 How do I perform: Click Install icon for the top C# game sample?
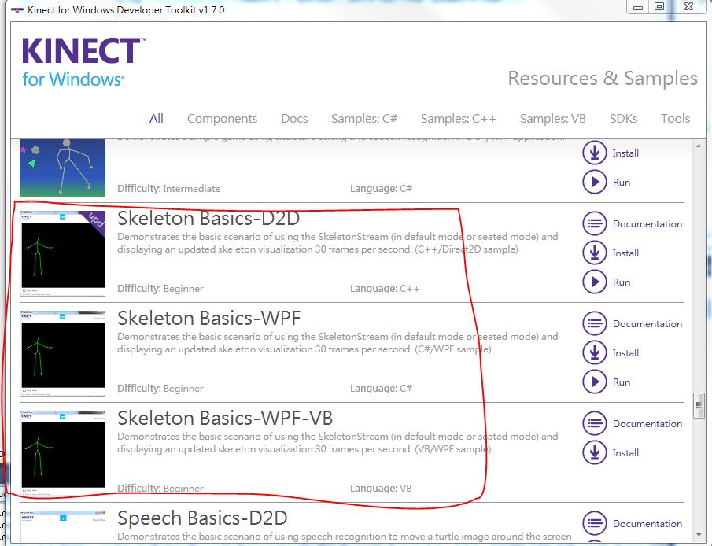pyautogui.click(x=595, y=153)
